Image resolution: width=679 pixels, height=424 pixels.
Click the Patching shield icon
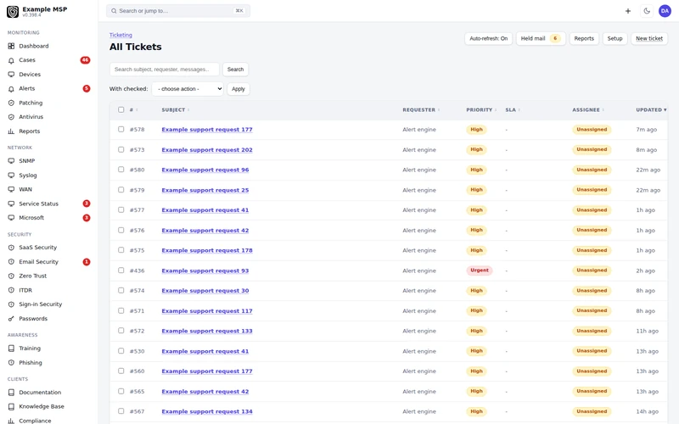11,103
